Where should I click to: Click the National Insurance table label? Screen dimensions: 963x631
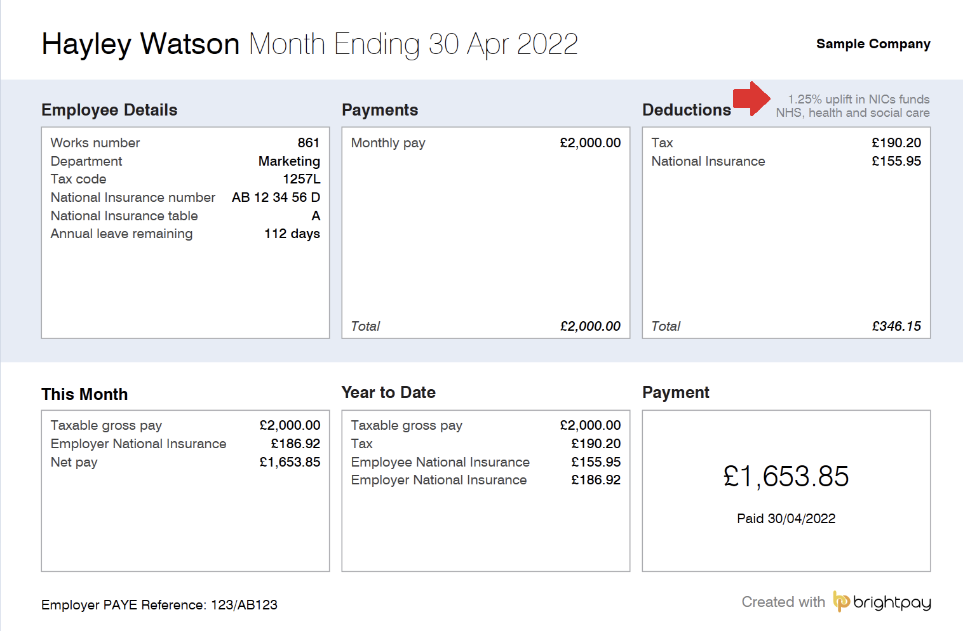(125, 216)
